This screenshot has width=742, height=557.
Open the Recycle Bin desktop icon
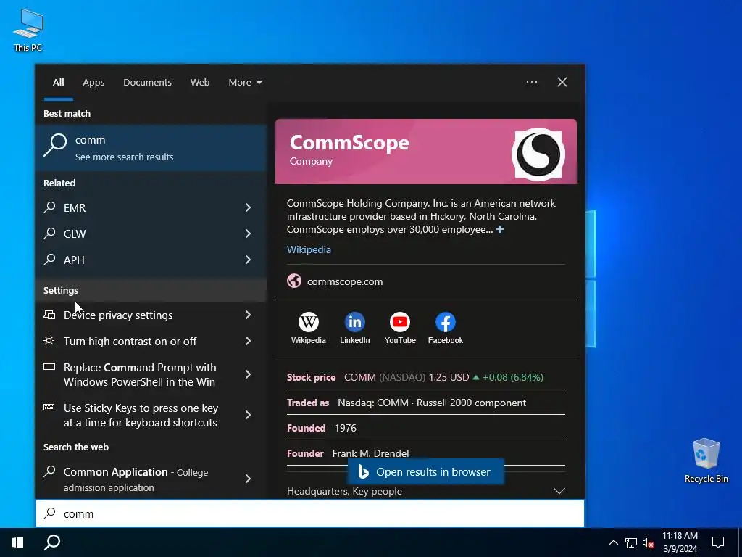(x=706, y=460)
